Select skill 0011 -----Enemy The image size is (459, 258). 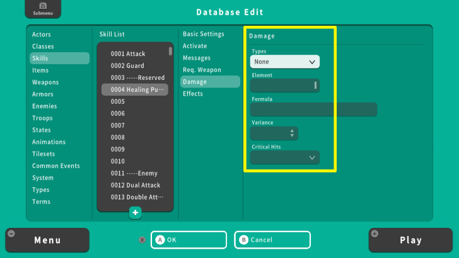[x=135, y=174]
